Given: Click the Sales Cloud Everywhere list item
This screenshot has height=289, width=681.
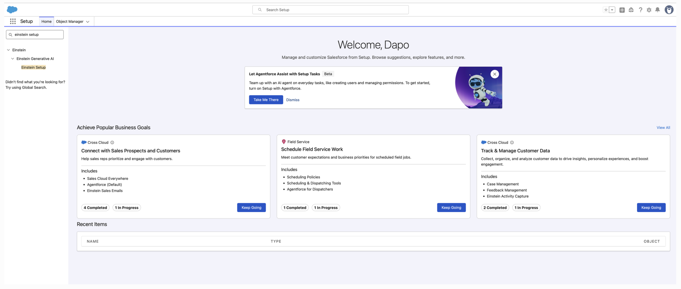Looking at the screenshot, I should (x=107, y=178).
